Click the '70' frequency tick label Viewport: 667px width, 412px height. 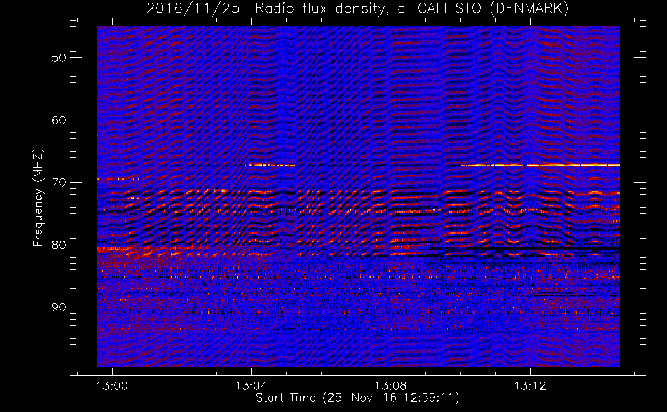pos(59,183)
